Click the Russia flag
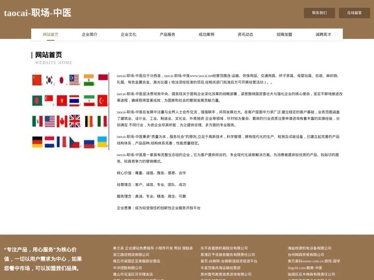Viewport: 374px width, 280px height. [x=89, y=144]
